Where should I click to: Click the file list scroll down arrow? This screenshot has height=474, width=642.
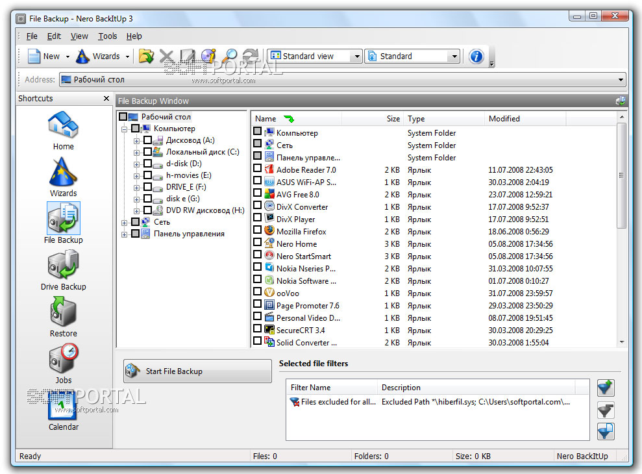621,342
